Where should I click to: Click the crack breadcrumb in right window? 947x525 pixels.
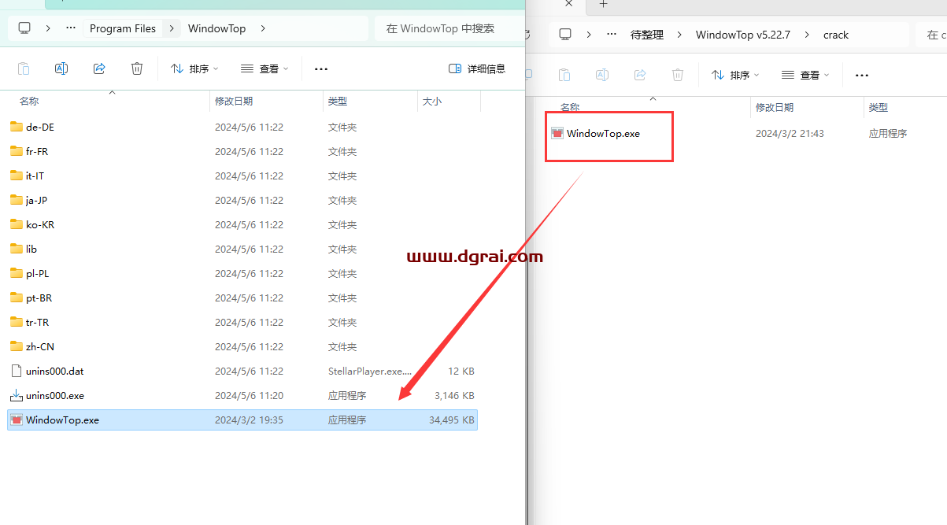point(836,35)
